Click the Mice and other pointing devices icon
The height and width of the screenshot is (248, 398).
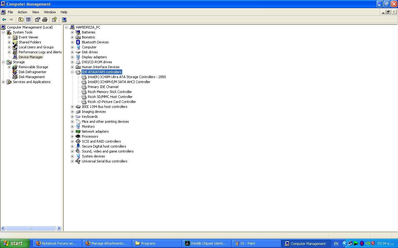click(78, 122)
